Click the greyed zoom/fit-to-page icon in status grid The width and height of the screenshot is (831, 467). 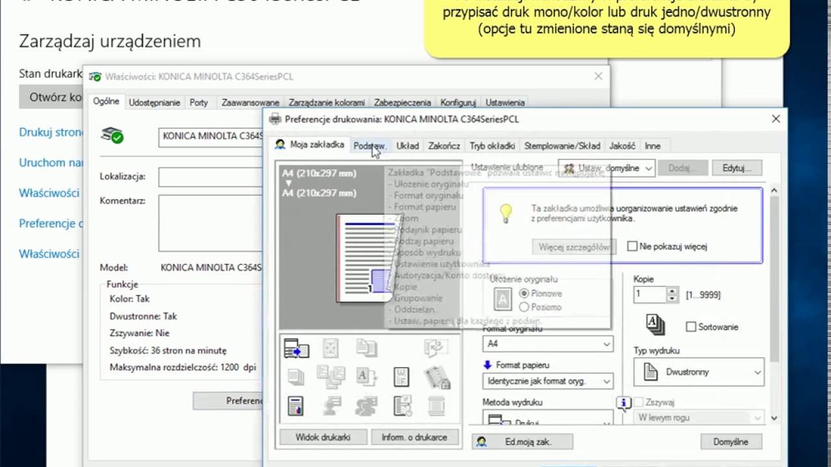pyautogui.click(x=330, y=348)
